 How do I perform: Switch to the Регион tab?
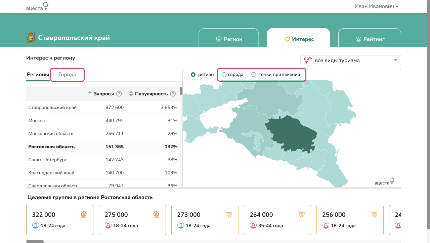click(229, 39)
